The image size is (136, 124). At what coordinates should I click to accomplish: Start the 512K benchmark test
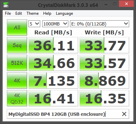point(17,63)
